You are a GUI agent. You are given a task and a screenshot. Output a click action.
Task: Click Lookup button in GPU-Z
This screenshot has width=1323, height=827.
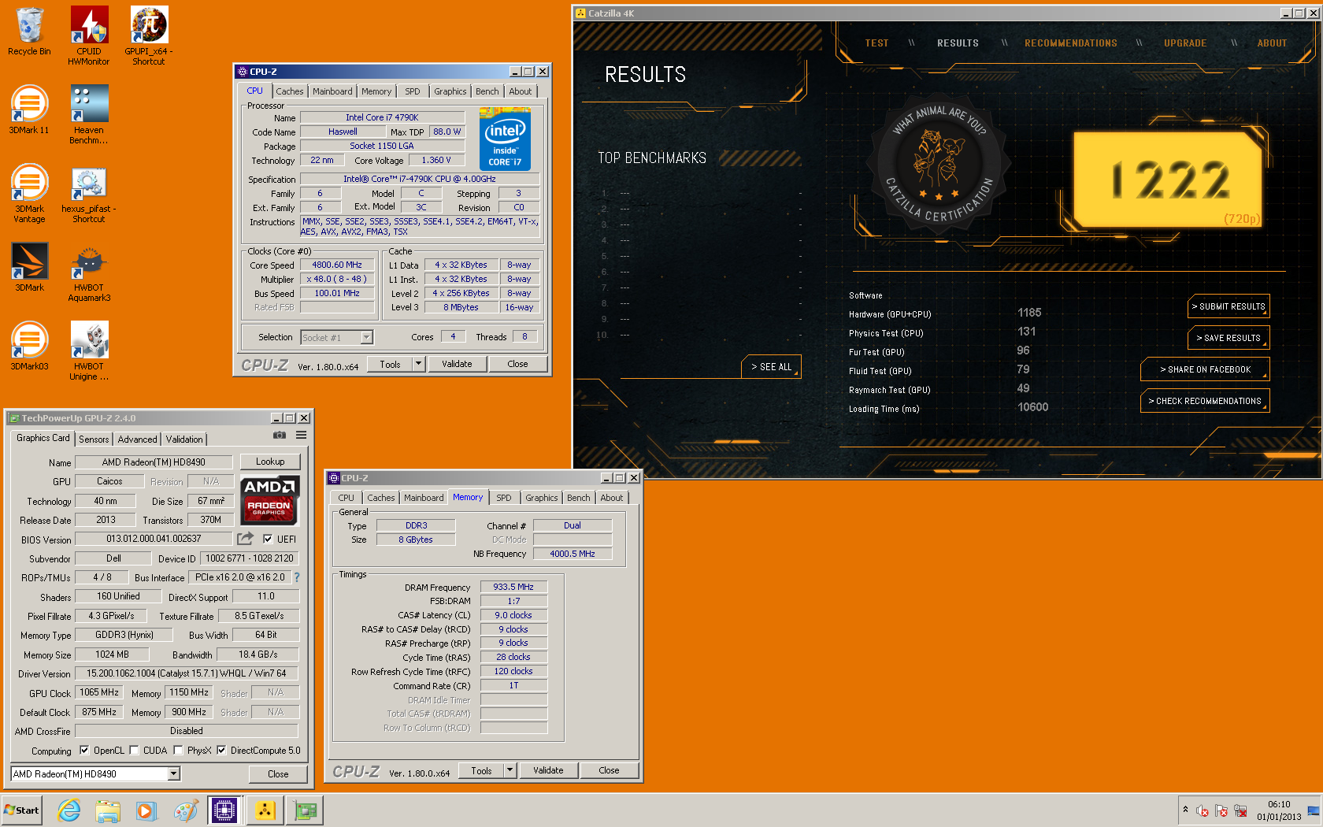[270, 462]
